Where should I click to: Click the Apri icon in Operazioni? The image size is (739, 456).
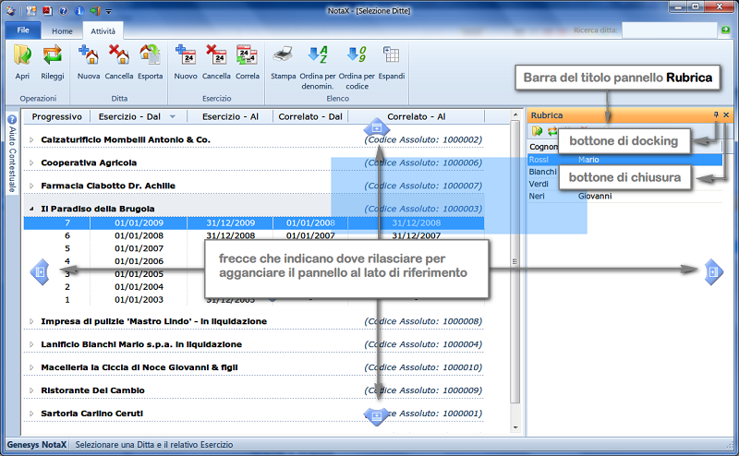click(22, 56)
